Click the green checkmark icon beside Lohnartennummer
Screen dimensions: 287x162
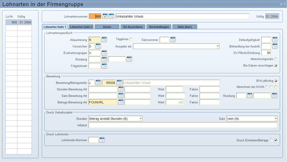tap(105, 16)
